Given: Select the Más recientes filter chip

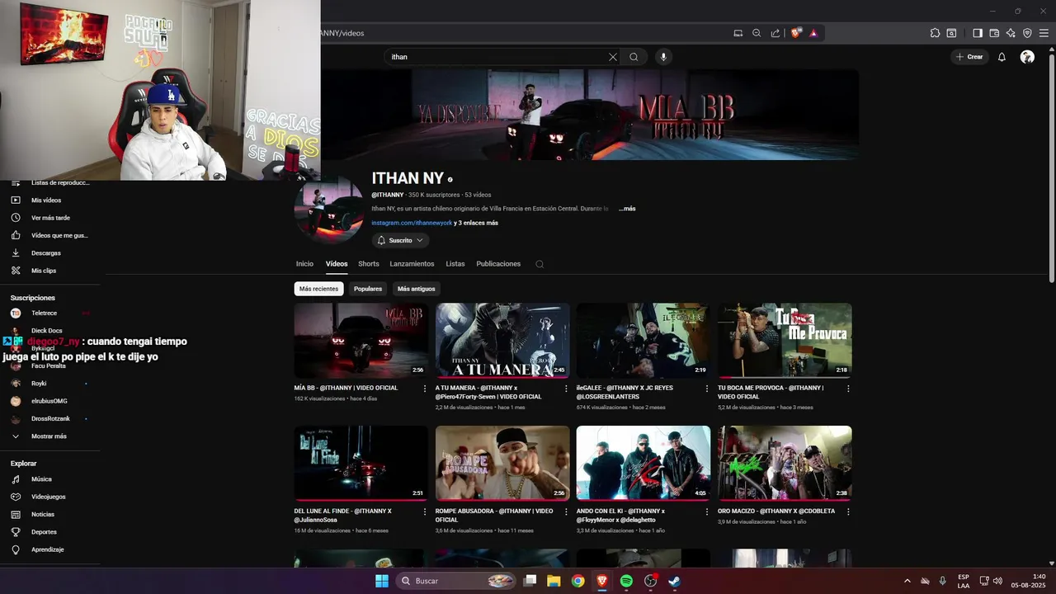Looking at the screenshot, I should 318,289.
